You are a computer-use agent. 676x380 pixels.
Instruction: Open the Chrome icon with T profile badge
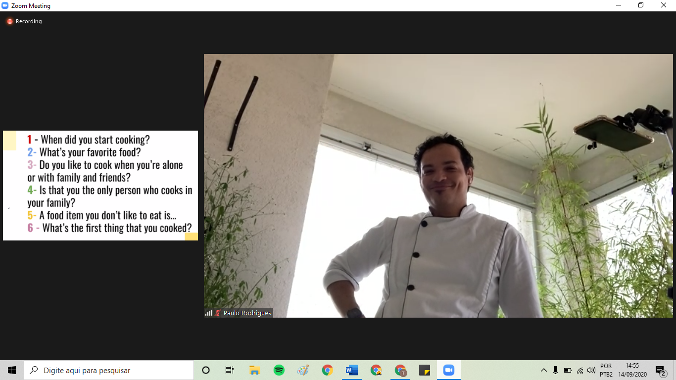click(400, 370)
